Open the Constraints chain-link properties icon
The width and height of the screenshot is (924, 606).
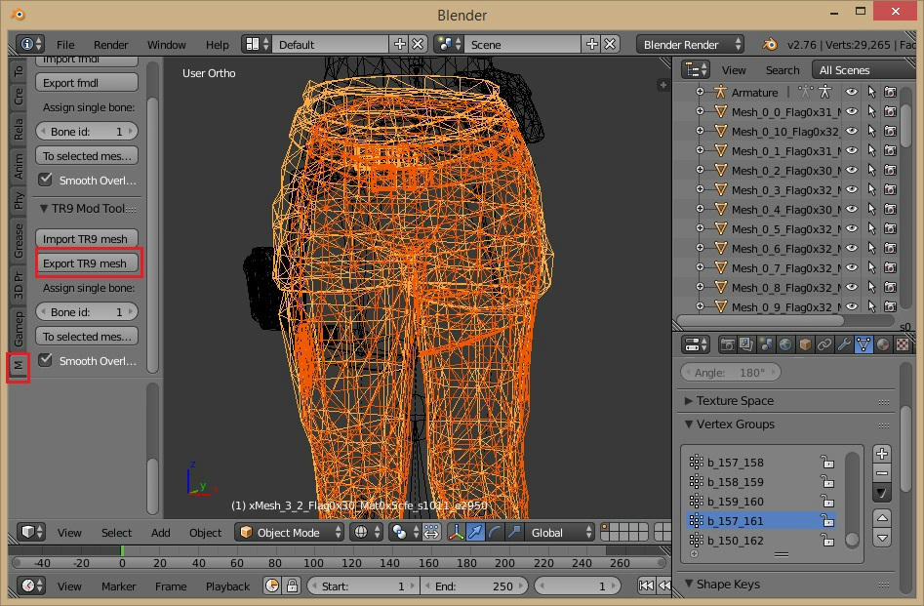click(x=824, y=344)
